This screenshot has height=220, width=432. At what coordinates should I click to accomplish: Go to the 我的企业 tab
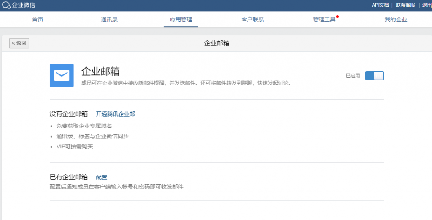tap(396, 20)
